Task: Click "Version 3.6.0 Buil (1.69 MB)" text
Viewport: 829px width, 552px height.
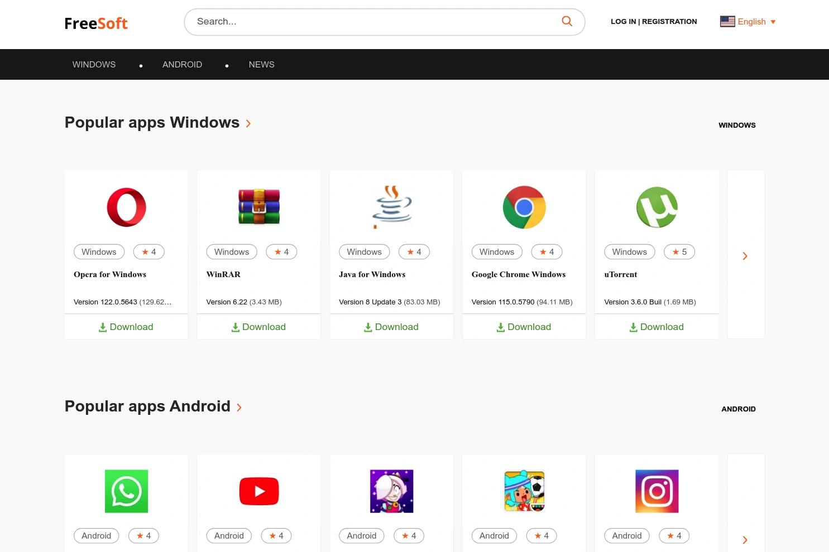Action: 650,302
